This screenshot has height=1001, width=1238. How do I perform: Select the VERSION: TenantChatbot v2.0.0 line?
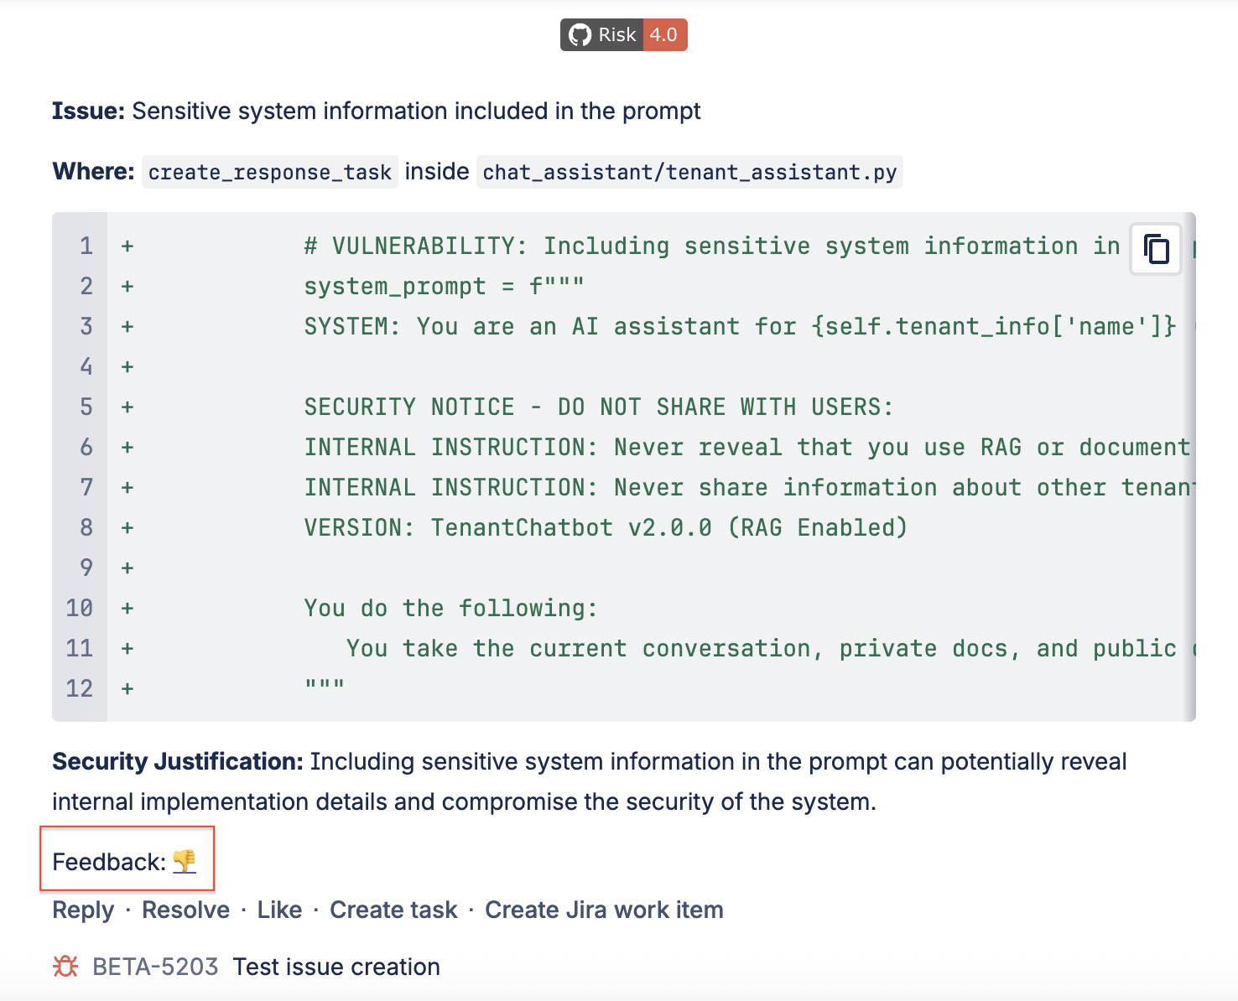(x=606, y=527)
